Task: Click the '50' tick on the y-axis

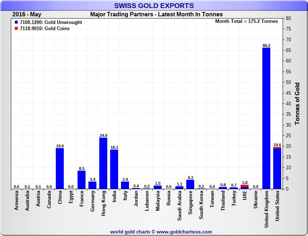Action: click(288, 82)
